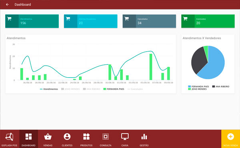Click the back arrow in header
The height and width of the screenshot is (148, 240).
pos(7,4)
